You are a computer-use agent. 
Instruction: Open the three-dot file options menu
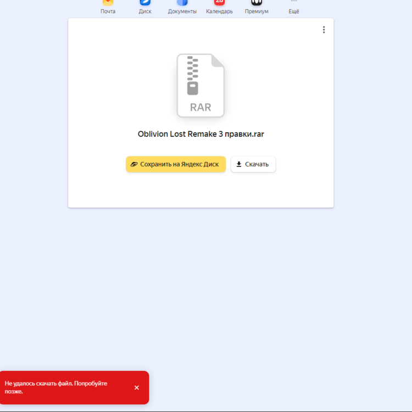point(324,30)
